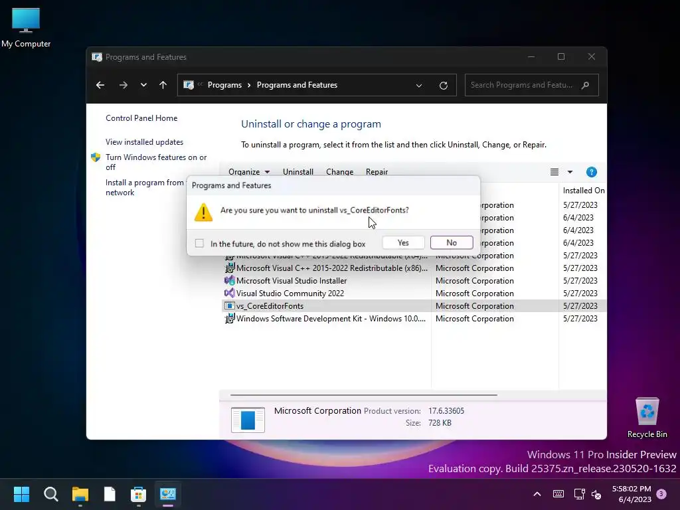Refresh the Programs and Features list
The image size is (680, 510).
(443, 86)
